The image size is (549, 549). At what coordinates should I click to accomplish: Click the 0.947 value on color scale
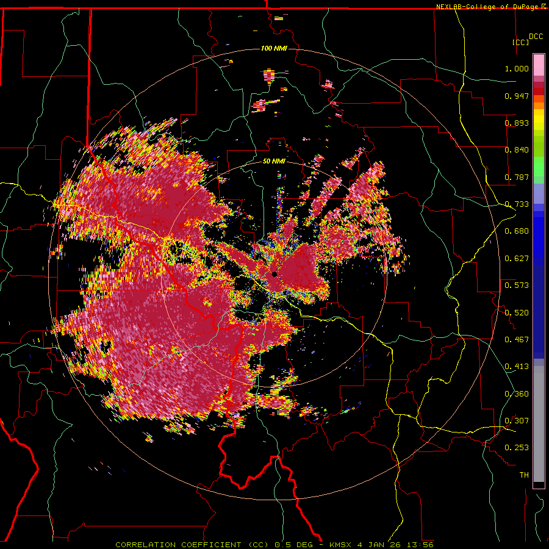pyautogui.click(x=517, y=96)
